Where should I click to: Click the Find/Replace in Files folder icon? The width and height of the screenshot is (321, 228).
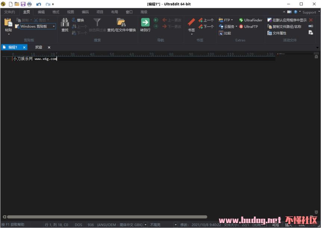121,22
